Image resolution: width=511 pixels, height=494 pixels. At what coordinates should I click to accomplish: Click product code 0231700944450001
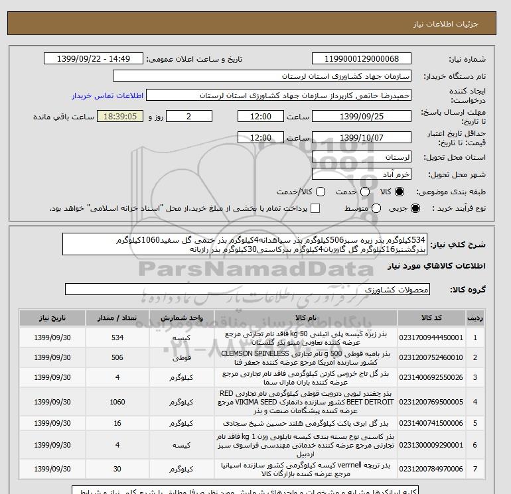[x=431, y=338]
